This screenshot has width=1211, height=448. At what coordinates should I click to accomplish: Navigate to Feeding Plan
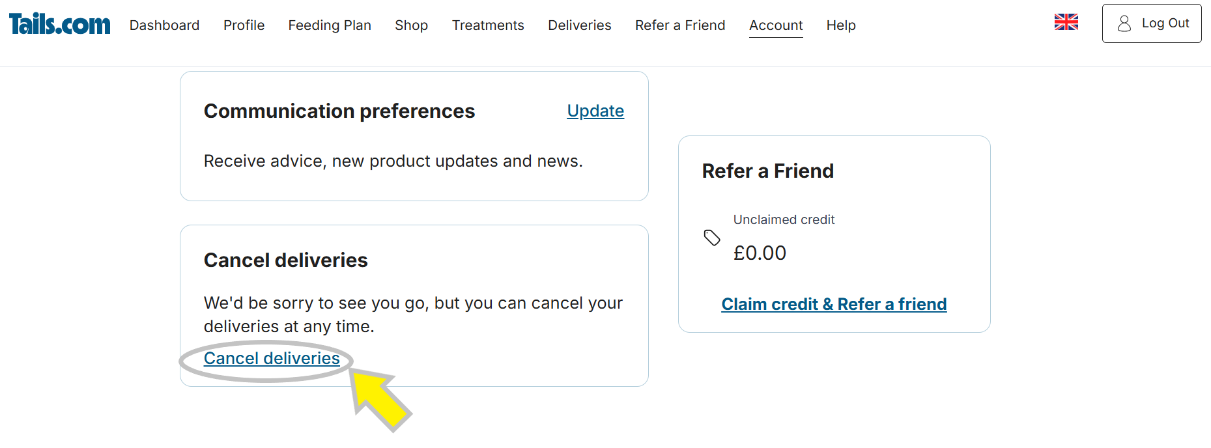point(330,25)
